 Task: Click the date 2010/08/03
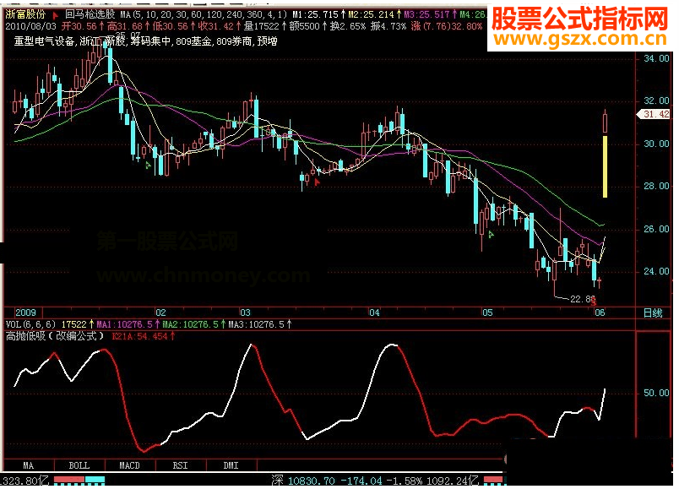(x=30, y=26)
